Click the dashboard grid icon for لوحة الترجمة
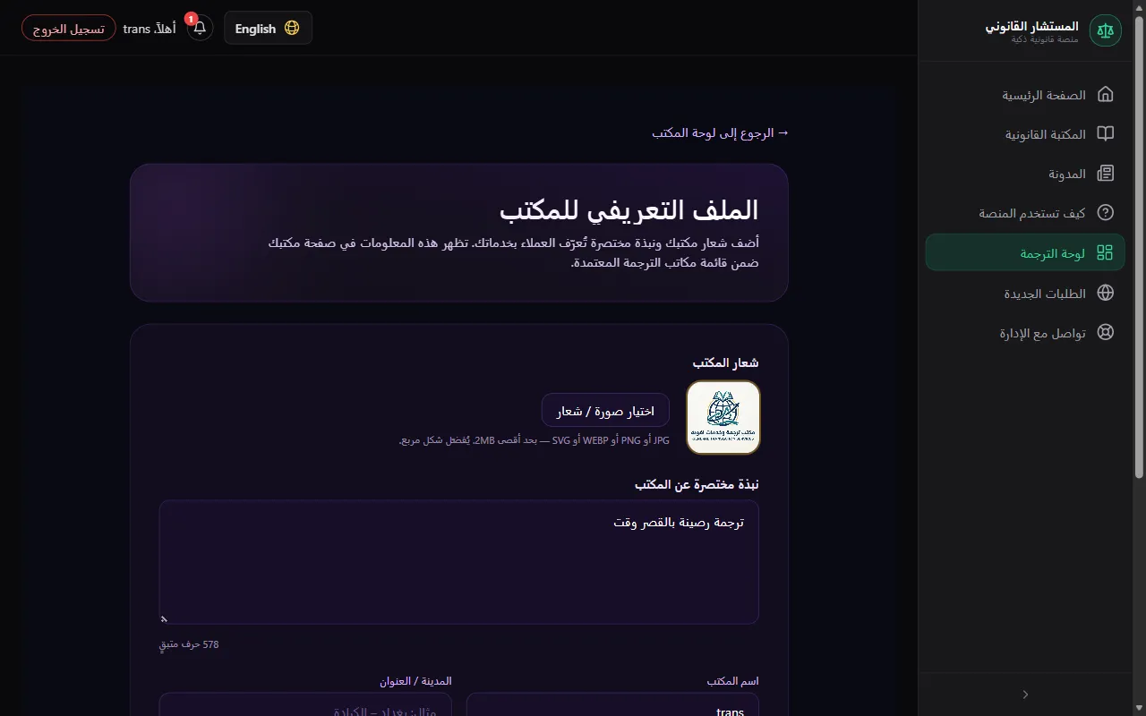This screenshot has height=716, width=1146. pyautogui.click(x=1106, y=252)
